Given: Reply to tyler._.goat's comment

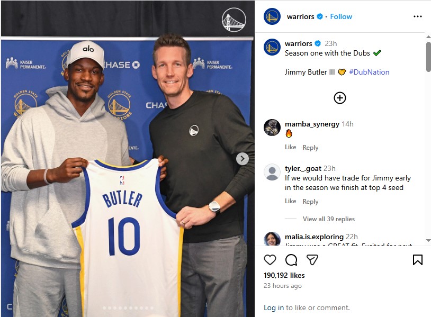Looking at the screenshot, I should point(310,201).
